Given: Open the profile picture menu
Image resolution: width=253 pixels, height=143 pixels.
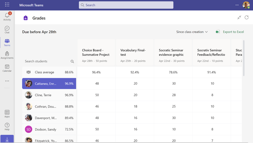Looking at the screenshot, I should tap(246, 5).
